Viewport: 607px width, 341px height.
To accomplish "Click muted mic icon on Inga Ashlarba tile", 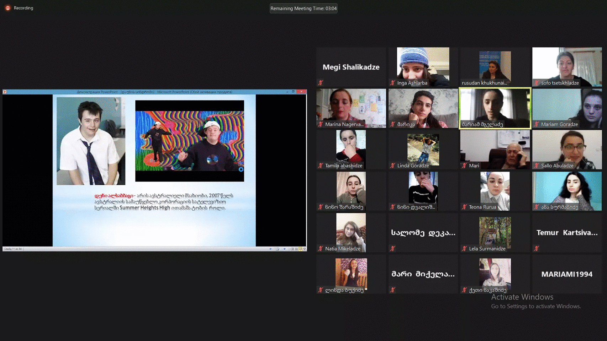I will [x=392, y=83].
